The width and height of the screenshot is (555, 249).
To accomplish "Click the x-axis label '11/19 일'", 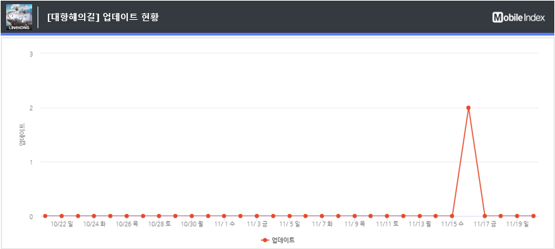I will pos(517,224).
